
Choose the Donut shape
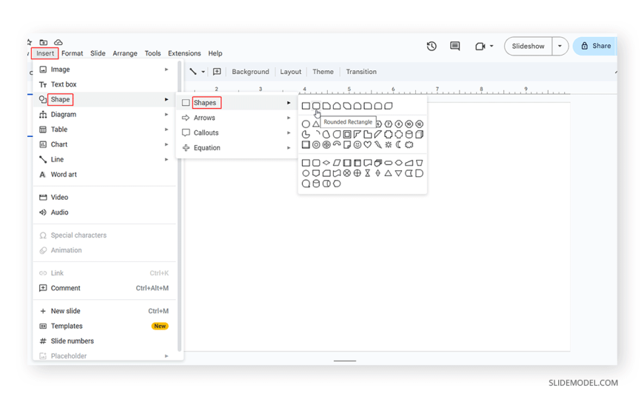316,144
